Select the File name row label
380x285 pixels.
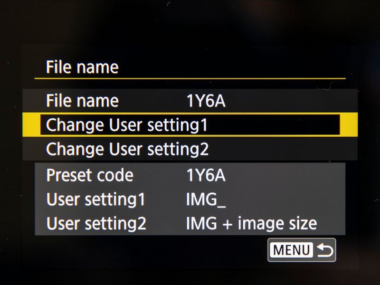click(x=82, y=101)
